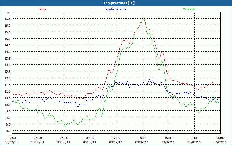Click the 10,5 y-axis value

point(8,98)
